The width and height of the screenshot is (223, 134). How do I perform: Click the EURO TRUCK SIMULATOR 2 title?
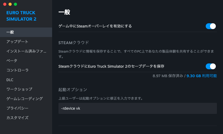pyautogui.click(x=21, y=16)
